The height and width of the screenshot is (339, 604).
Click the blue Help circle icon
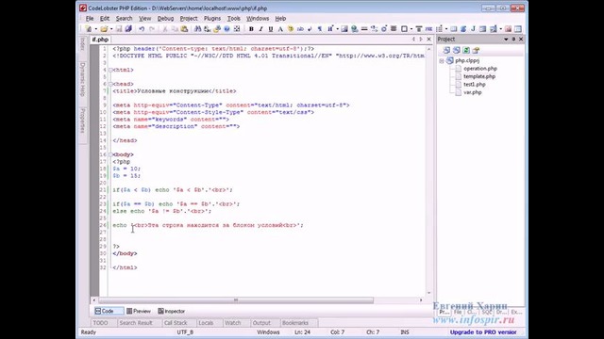pos(226,29)
